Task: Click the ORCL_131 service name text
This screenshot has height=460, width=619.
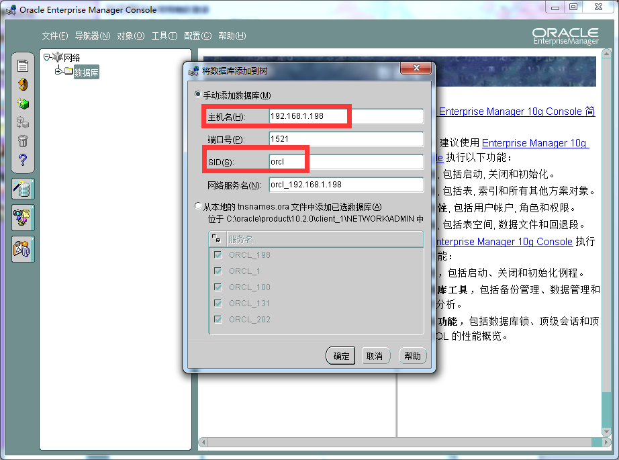Action: [x=249, y=304]
